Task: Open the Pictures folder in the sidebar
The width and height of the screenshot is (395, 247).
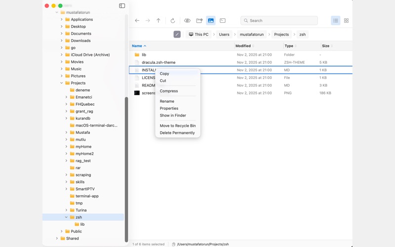Action: tap(78, 76)
